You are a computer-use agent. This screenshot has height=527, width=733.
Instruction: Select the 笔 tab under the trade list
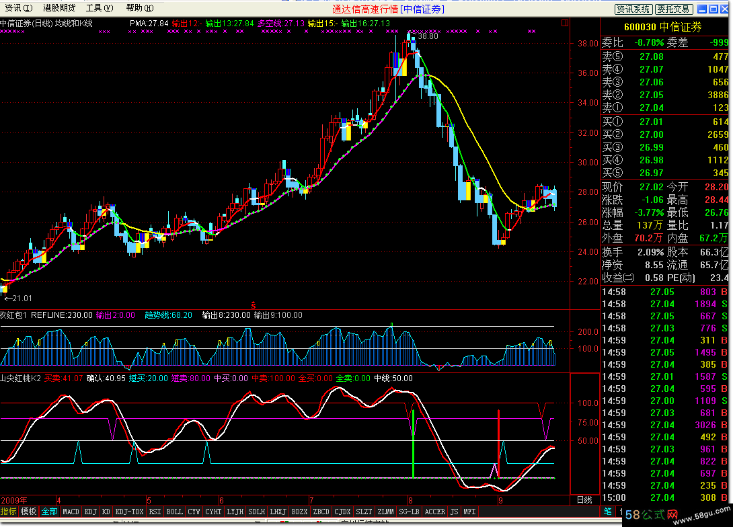(x=608, y=511)
